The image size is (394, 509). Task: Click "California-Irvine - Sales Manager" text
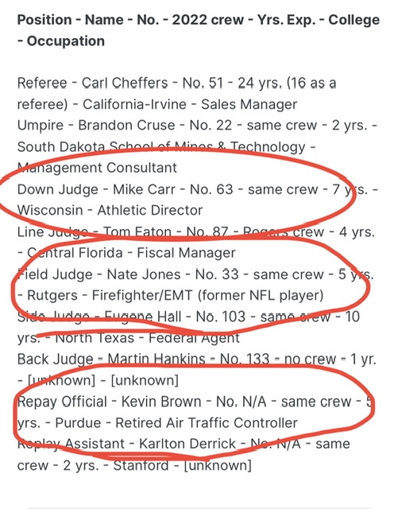[x=190, y=104]
